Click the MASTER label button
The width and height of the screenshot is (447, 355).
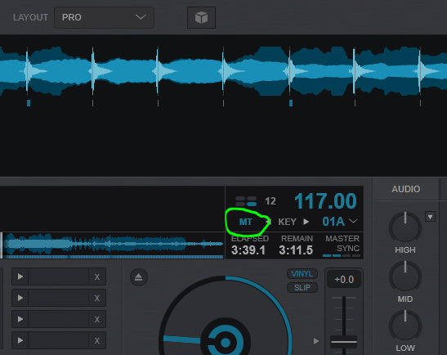click(x=342, y=239)
